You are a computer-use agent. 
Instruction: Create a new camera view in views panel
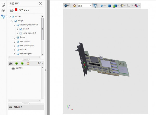[11, 63]
